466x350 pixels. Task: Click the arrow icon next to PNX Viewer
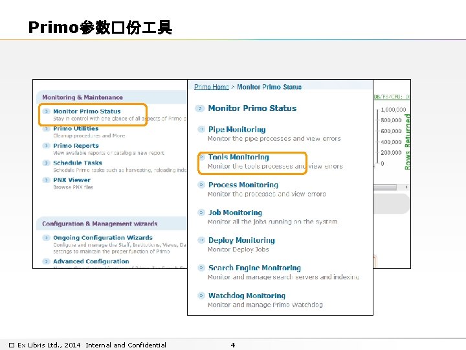[x=46, y=180]
